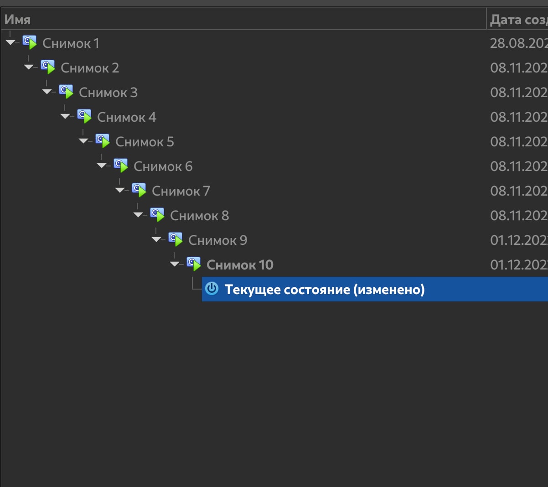Select the Снимок 6 snapshot label
This screenshot has width=548, height=487.
pyautogui.click(x=163, y=166)
